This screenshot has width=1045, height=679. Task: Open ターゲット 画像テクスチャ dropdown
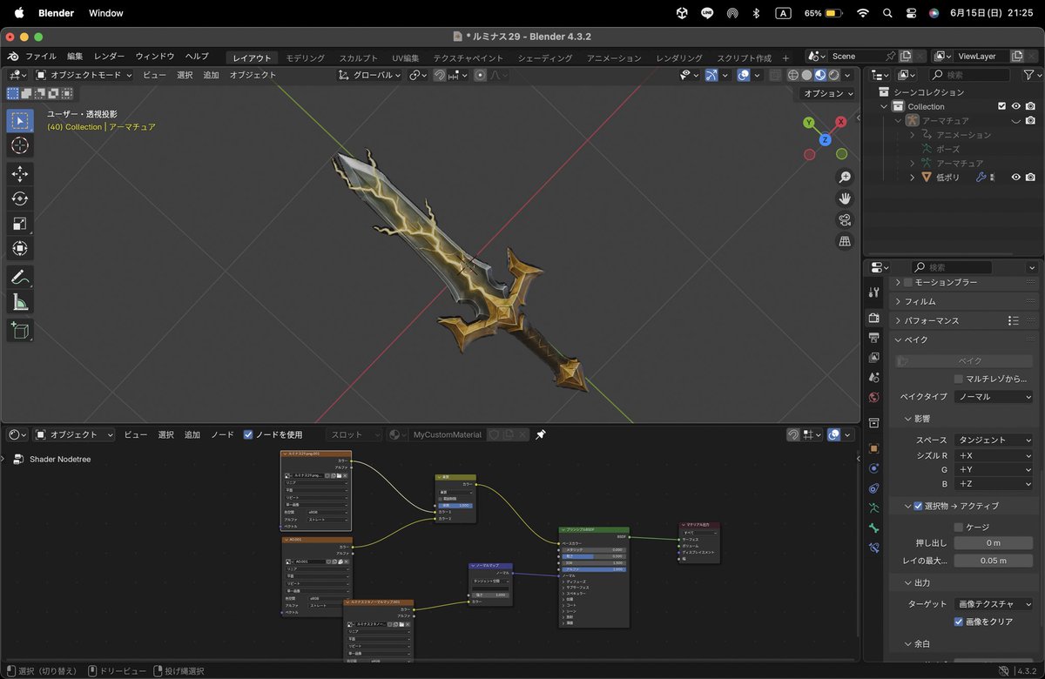tap(993, 603)
